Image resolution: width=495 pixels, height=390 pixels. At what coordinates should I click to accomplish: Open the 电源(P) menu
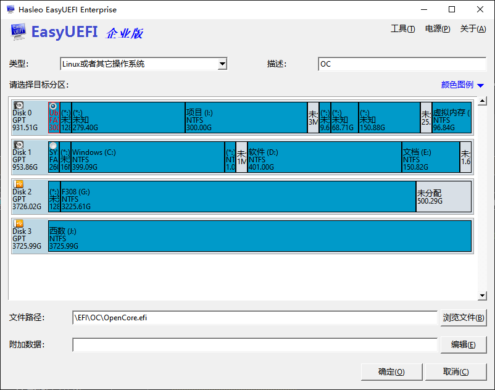(x=438, y=29)
